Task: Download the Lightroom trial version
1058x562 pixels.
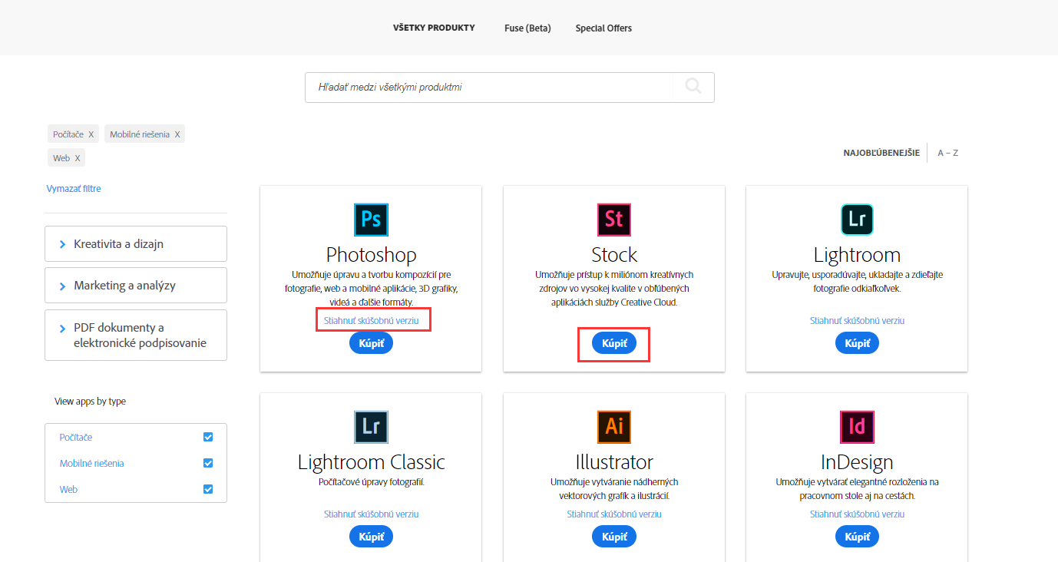Action: (x=858, y=320)
